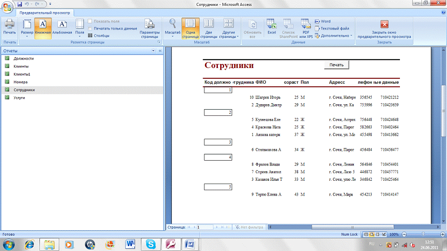Enable the Print Data Only (Печатать только данные) checkbox
This screenshot has height=251, width=447.
pos(90,28)
